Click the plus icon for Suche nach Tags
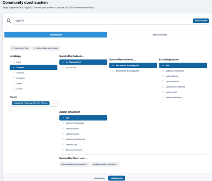Viewport: 212px width, 181px height. coord(13,48)
